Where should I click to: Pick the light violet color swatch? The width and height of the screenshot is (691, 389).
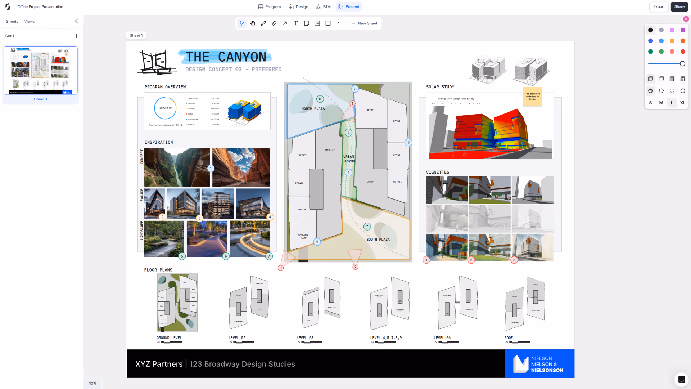coord(672,30)
